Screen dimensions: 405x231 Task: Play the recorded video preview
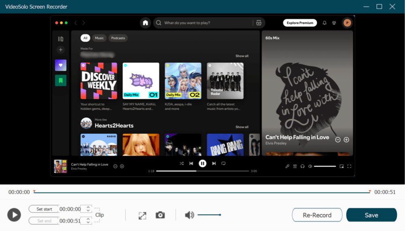[14, 215]
